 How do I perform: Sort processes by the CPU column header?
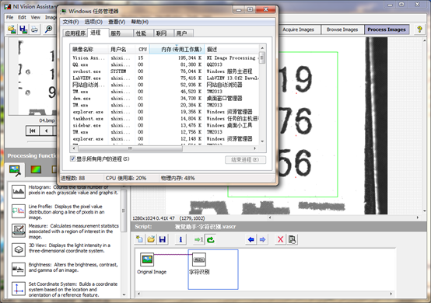142,50
